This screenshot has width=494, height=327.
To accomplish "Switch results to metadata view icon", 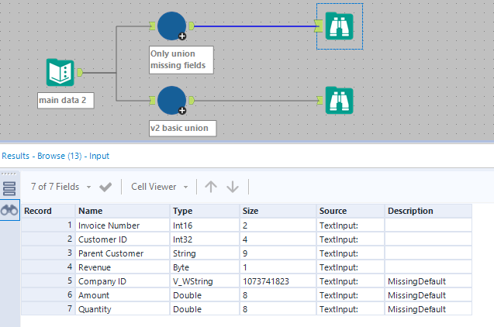I will coord(10,188).
